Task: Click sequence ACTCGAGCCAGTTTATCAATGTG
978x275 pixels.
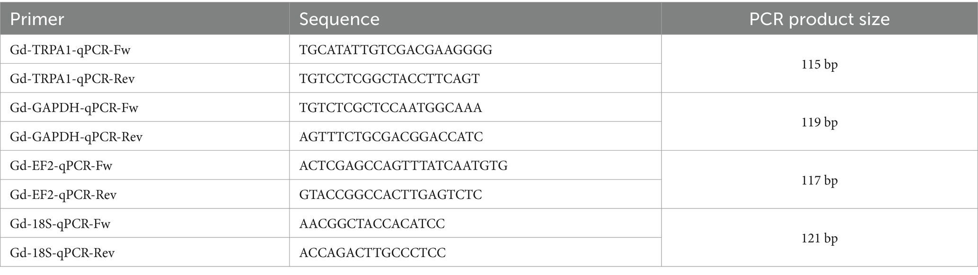Action: point(403,165)
